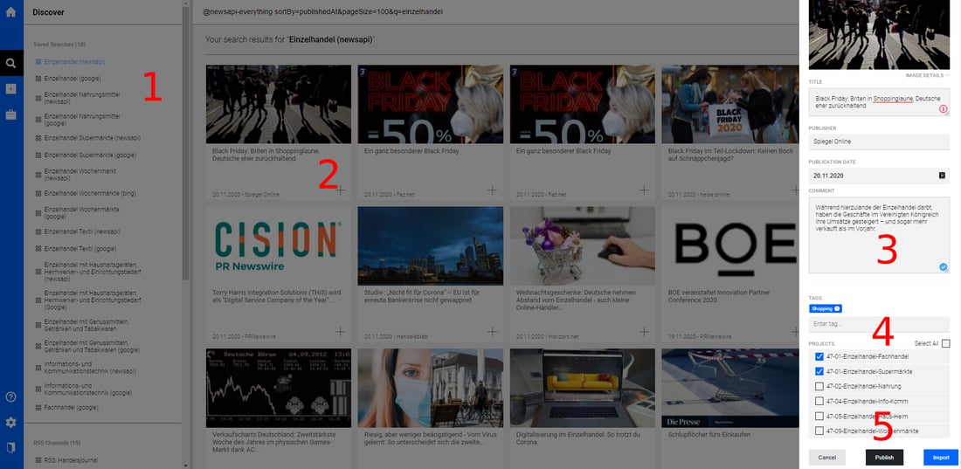
Task: Click the red warning icon in the Title field
Action: [944, 109]
